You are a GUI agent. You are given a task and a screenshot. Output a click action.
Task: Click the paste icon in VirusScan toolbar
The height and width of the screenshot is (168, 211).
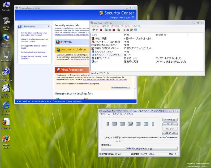point(110,30)
